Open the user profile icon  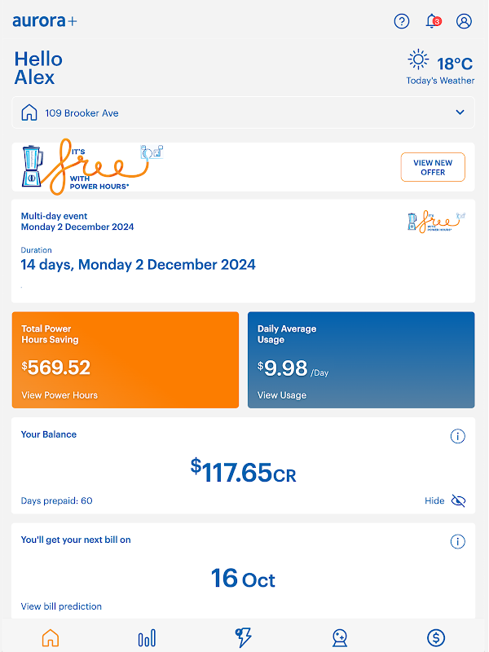pos(464,21)
